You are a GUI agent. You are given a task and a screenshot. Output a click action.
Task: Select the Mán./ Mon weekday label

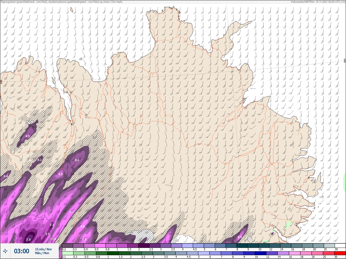(x=42, y=253)
